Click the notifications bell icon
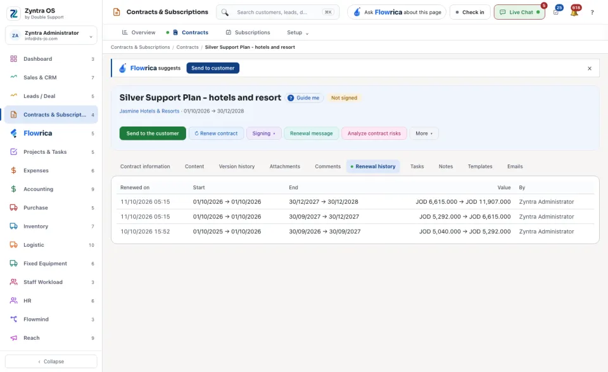 (574, 13)
